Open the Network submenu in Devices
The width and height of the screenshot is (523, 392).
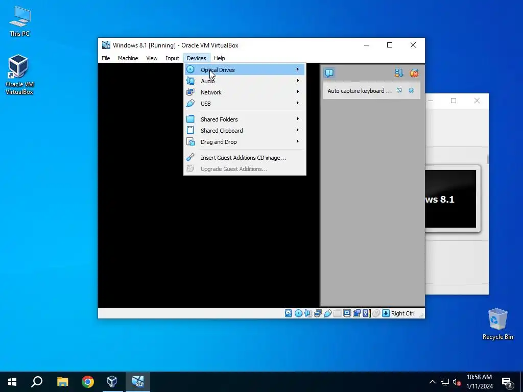pyautogui.click(x=245, y=92)
